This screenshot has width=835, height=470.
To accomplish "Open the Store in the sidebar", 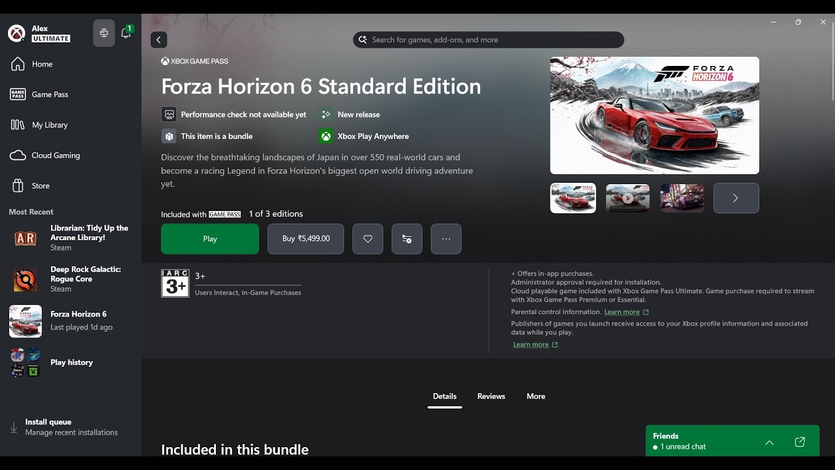I will coord(70,186).
